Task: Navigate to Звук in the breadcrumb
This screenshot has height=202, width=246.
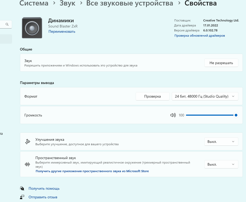Action: click(67, 3)
